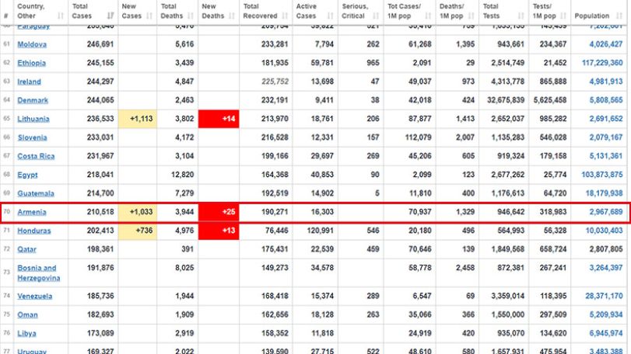Sort table by New Cases icon
The height and width of the screenshot is (354, 631).
coord(149,16)
